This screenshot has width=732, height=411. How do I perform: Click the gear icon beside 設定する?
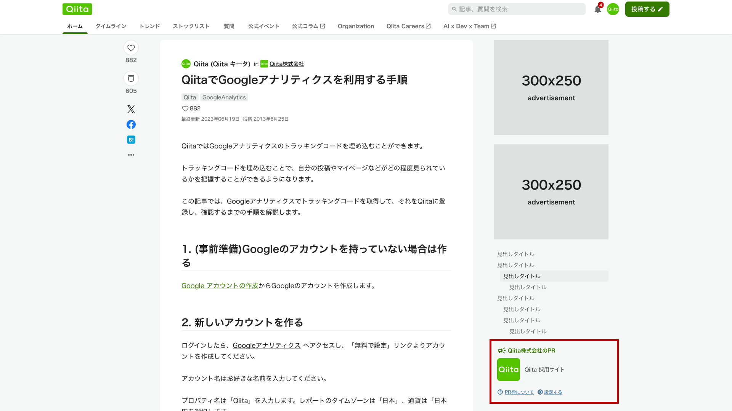[540, 392]
